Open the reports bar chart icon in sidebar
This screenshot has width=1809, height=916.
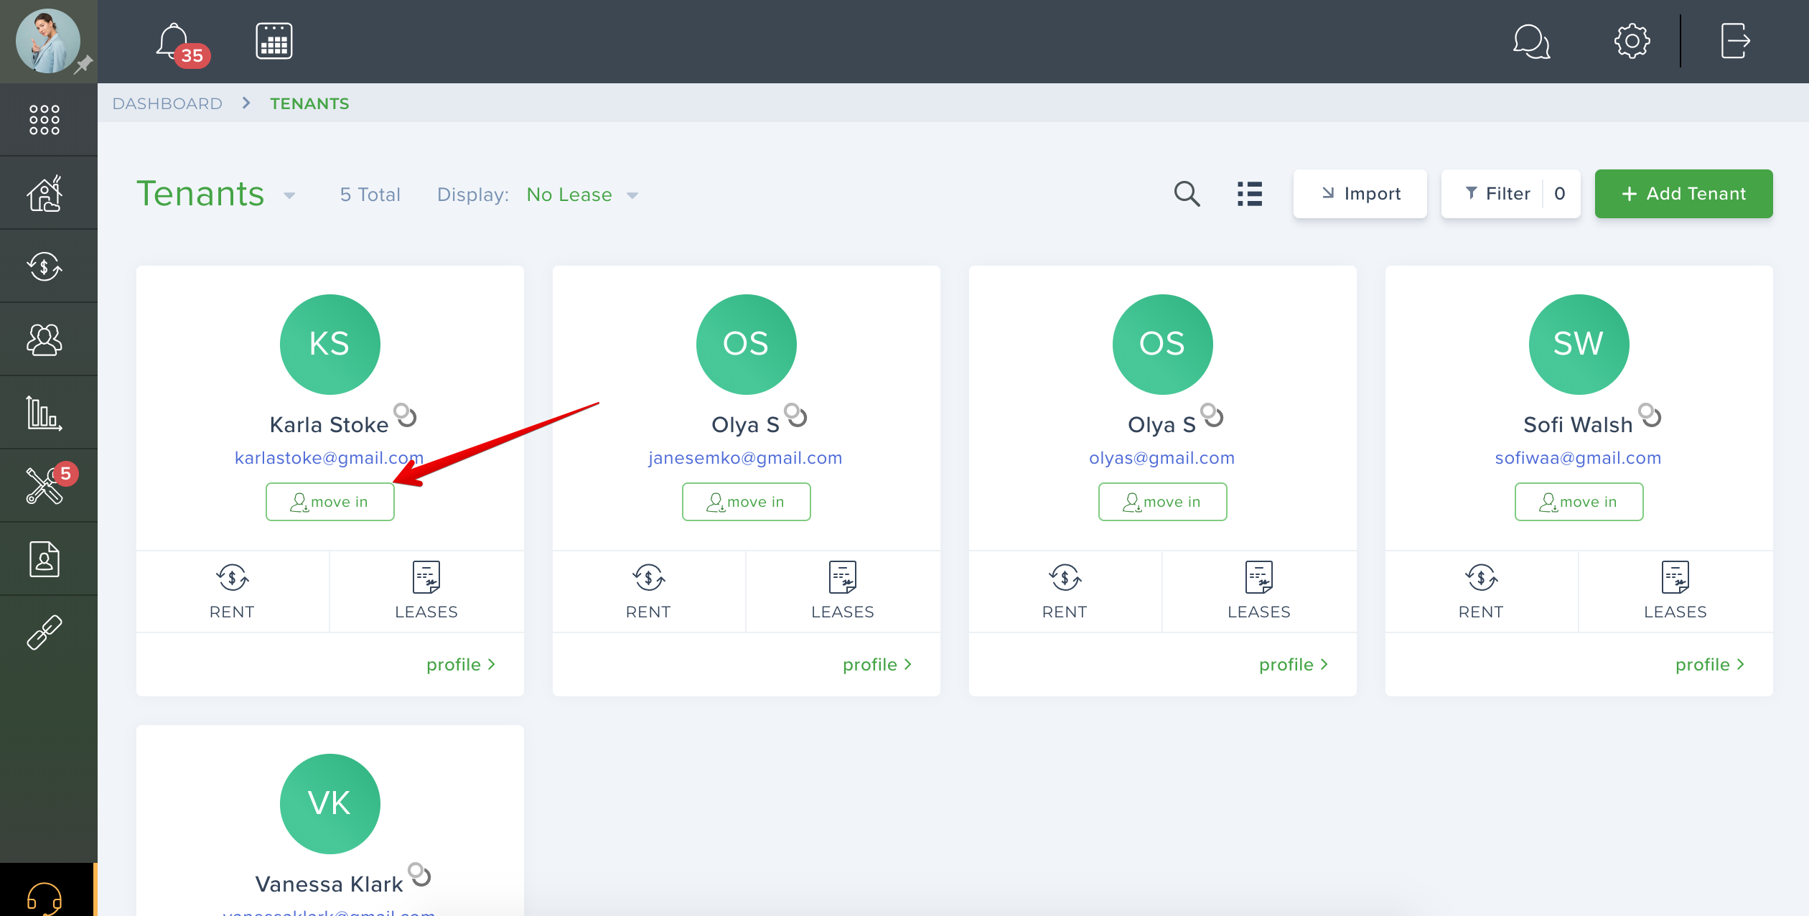(x=45, y=413)
